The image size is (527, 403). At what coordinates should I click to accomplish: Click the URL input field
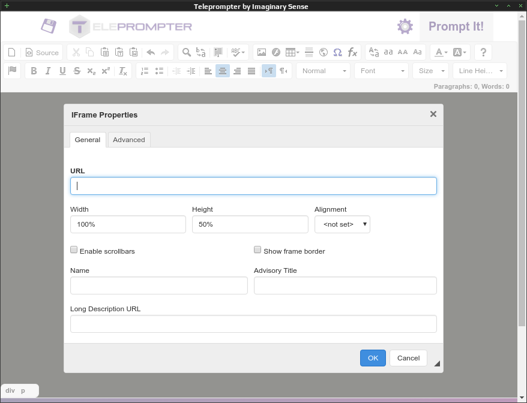pyautogui.click(x=253, y=186)
